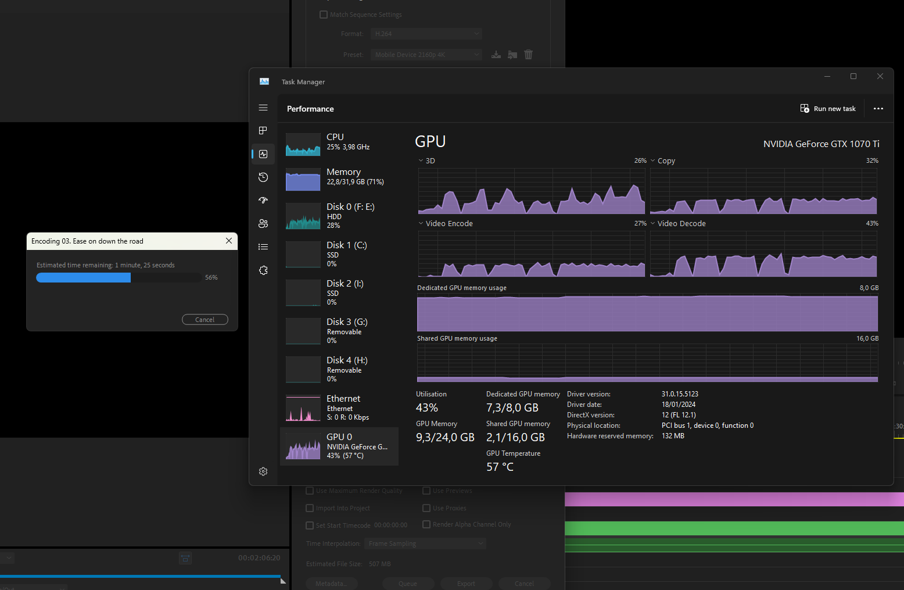Expand the Time Interpolation Frame Sampling dropdown
Image resolution: width=904 pixels, height=590 pixels.
click(x=425, y=543)
